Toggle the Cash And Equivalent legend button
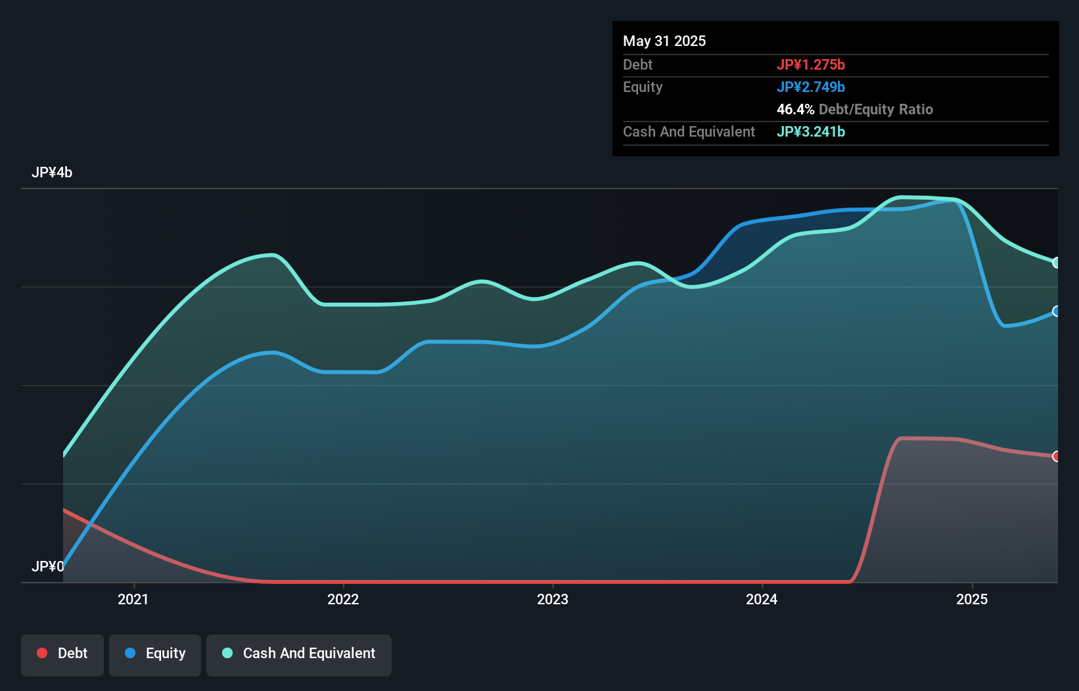Image resolution: width=1079 pixels, height=691 pixels. click(299, 655)
